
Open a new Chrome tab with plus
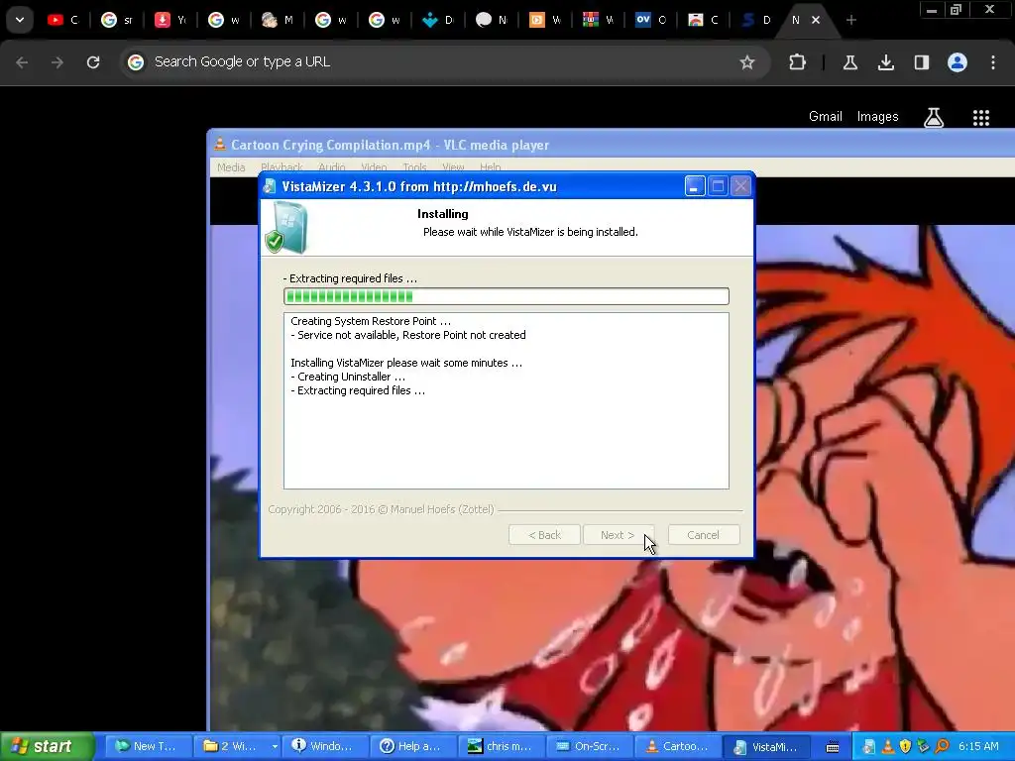[x=851, y=20]
